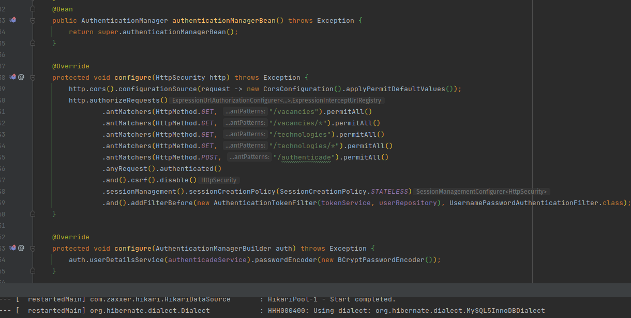Click org.hibernate.dialect.Dialect in console output
Viewport: 631px width, 318px height.
click(x=151, y=311)
